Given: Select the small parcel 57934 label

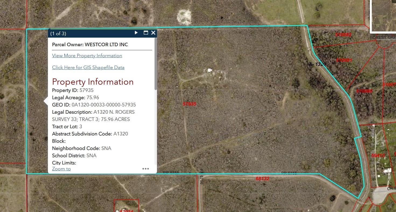Looking at the screenshot, I should point(126,211).
